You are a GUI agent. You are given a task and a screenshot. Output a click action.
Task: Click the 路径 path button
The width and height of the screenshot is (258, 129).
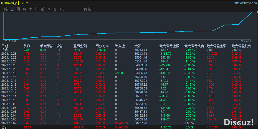tap(87, 9)
